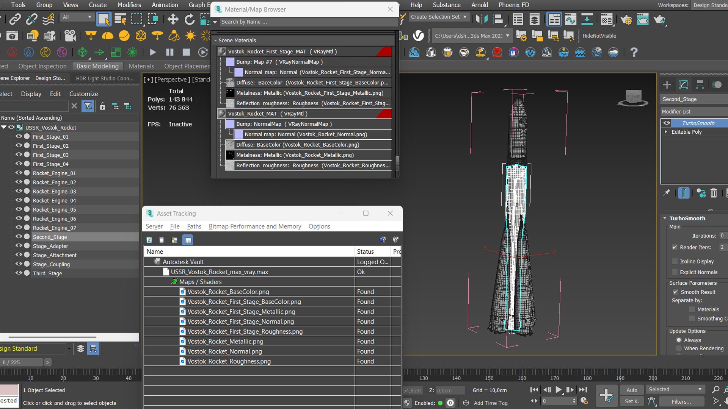Click Pin Stack icon under modifier list
The width and height of the screenshot is (728, 409).
tap(667, 193)
